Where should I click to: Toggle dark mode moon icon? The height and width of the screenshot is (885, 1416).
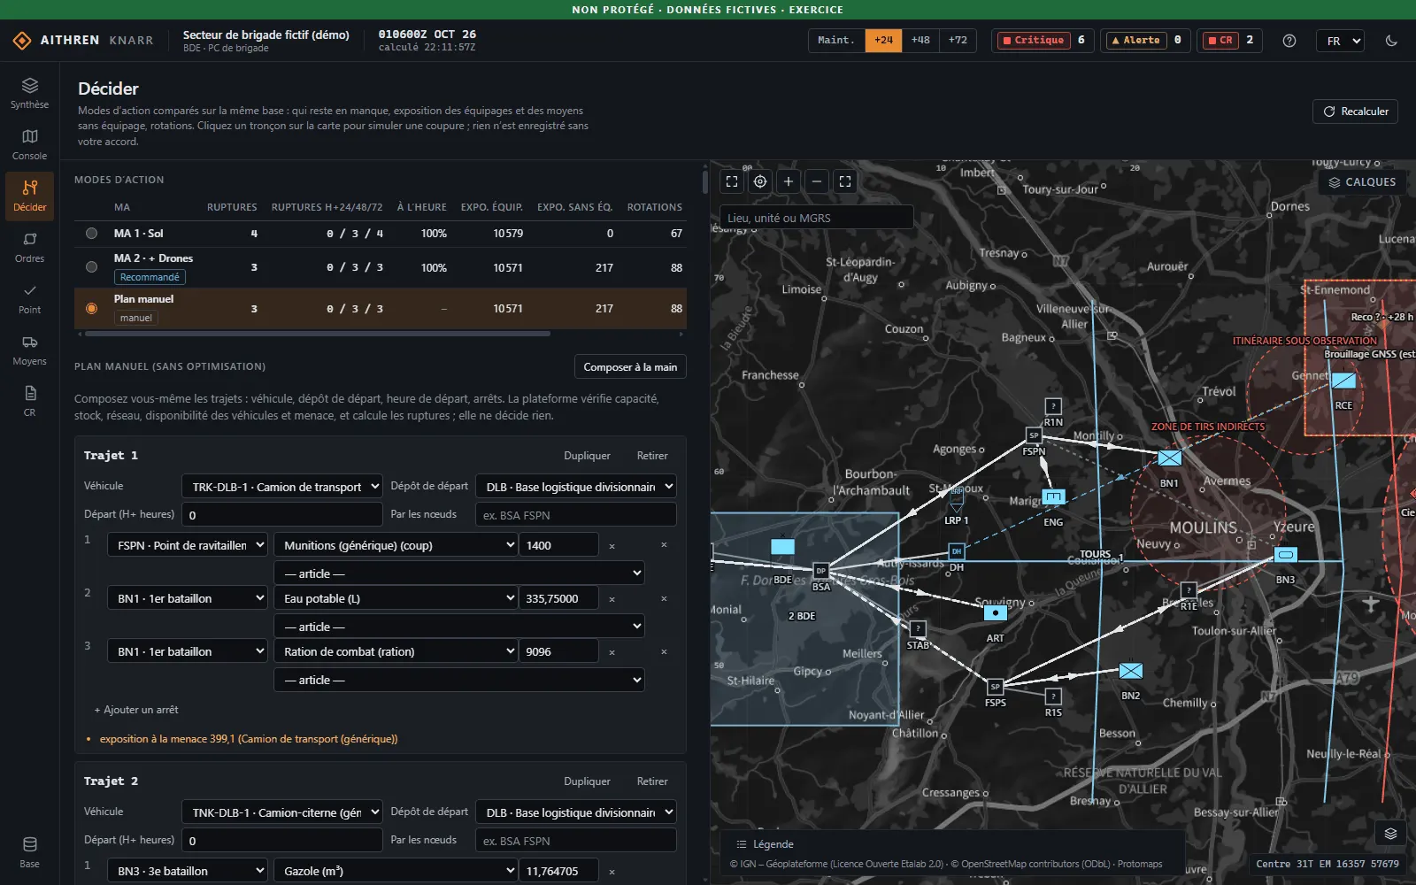1391,41
